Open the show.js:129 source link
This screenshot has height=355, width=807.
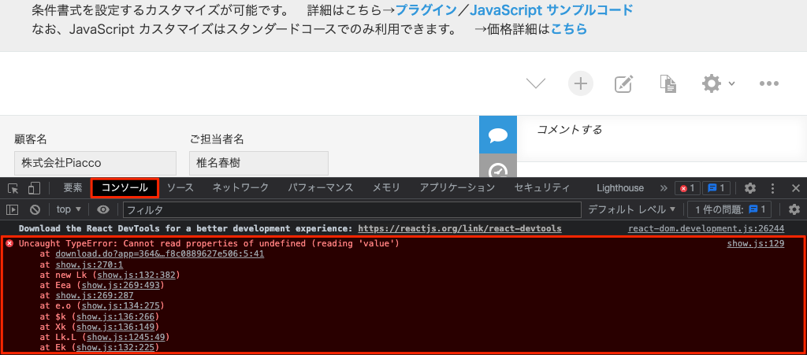pos(756,243)
